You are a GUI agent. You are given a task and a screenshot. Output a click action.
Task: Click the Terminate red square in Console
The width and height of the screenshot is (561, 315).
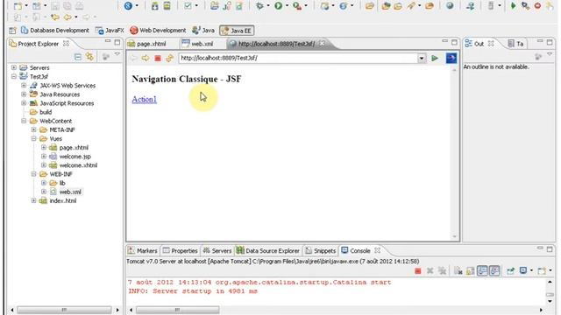(417, 271)
